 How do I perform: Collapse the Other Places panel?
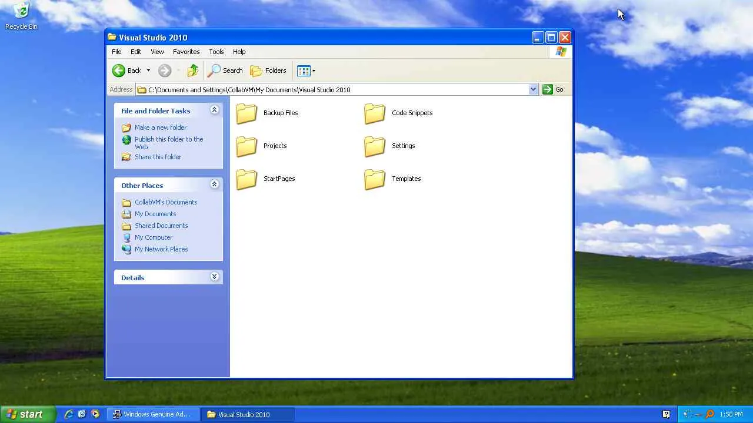point(214,184)
